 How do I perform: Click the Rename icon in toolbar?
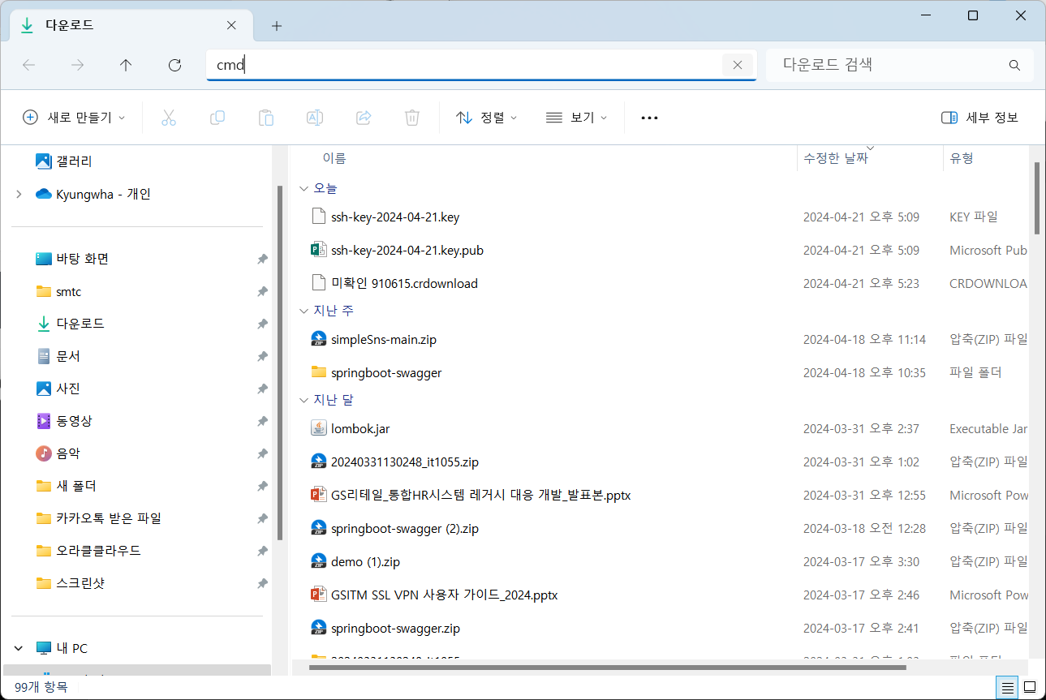(x=314, y=118)
